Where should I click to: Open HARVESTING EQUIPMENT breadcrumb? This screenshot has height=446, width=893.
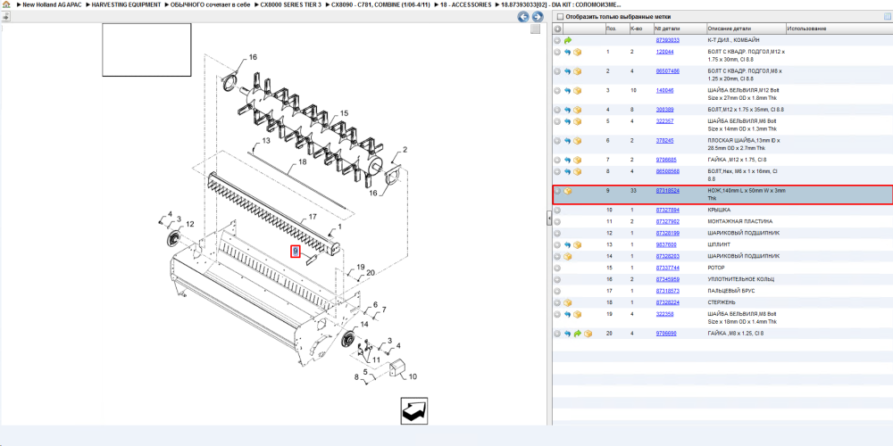127,4
